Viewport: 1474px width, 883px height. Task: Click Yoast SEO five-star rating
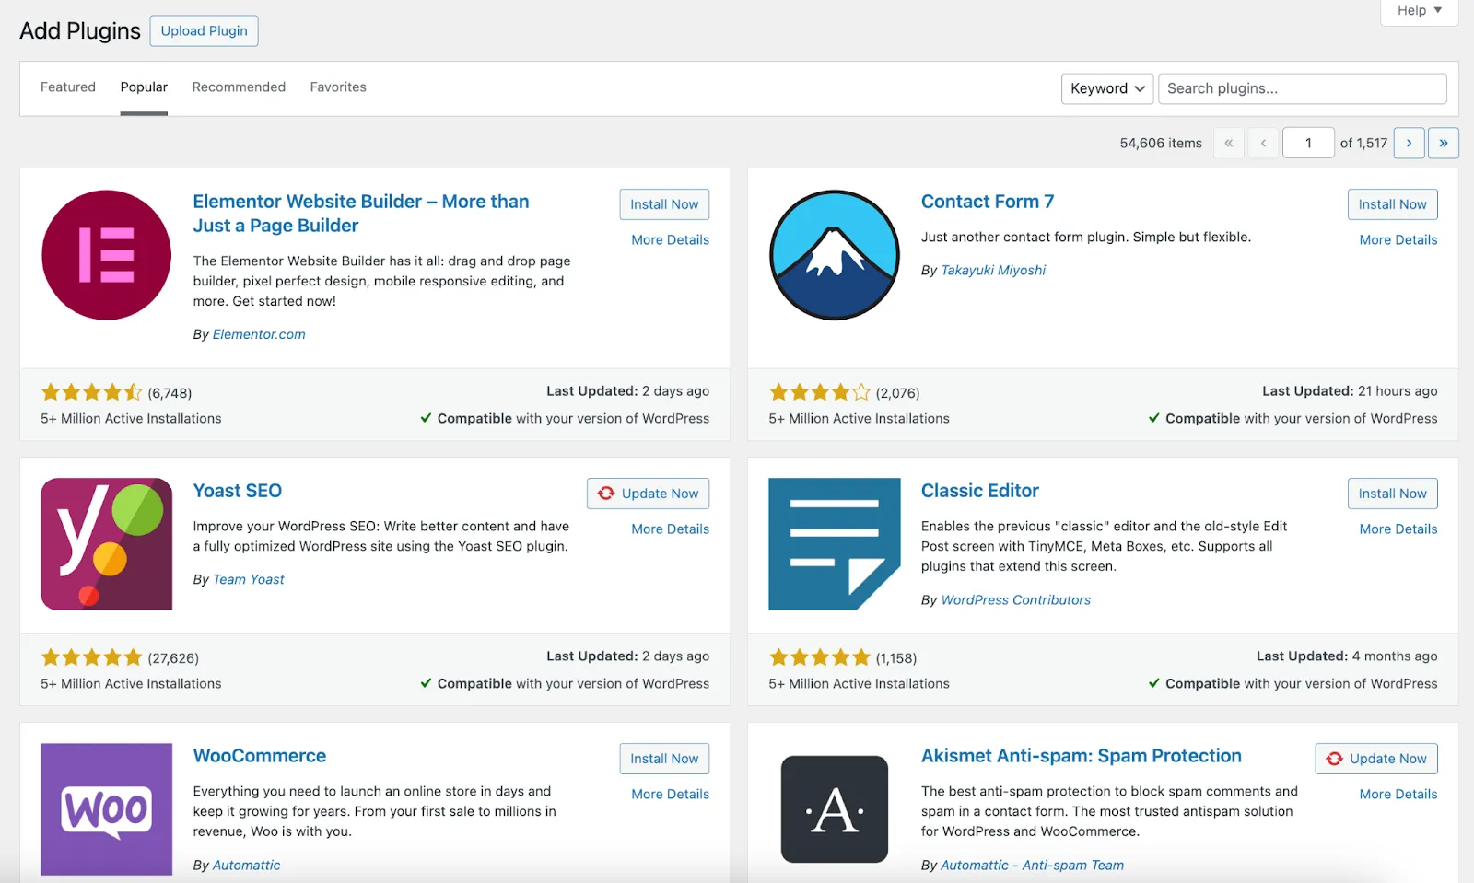[92, 658]
